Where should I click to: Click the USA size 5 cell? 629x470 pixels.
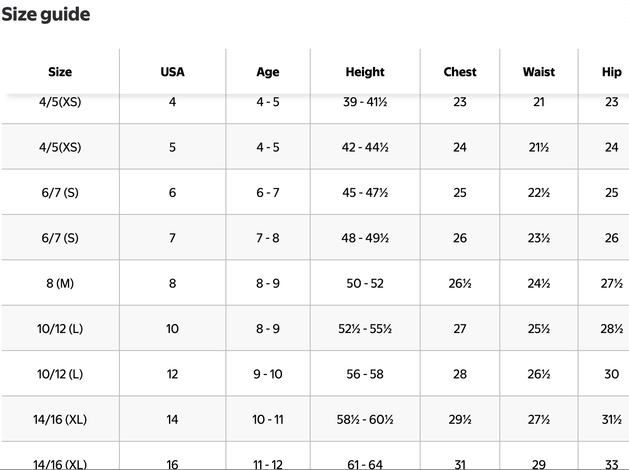tap(172, 147)
